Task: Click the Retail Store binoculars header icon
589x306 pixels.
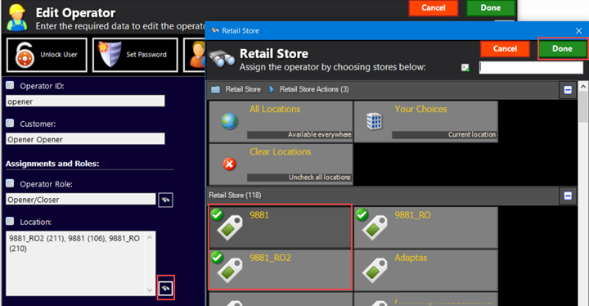Action: [x=222, y=59]
